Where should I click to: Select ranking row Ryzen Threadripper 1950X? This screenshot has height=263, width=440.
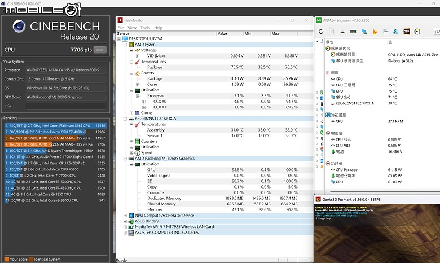[x=55, y=151]
